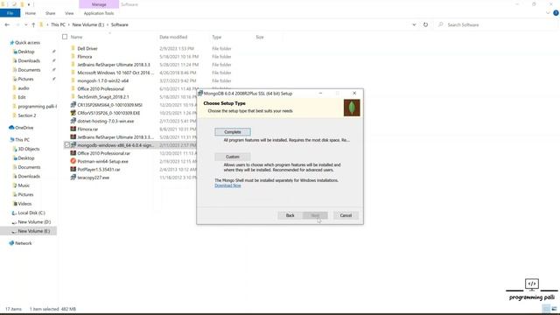The image size is (560, 315).
Task: Select New Volume (E:) drive
Action: pos(34,231)
